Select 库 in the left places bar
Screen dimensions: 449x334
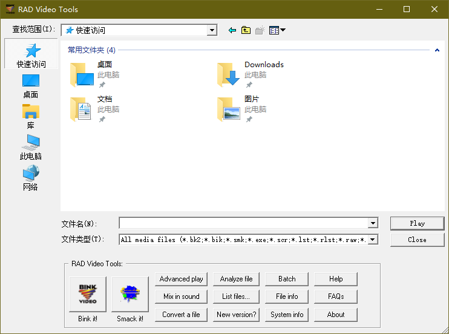(x=31, y=117)
